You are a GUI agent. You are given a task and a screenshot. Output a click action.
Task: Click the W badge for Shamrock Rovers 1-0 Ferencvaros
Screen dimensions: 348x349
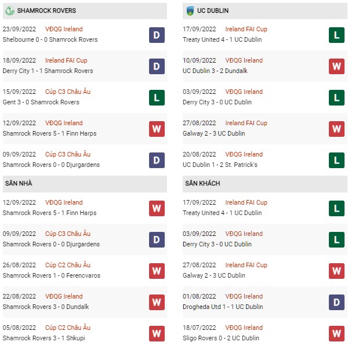(157, 271)
